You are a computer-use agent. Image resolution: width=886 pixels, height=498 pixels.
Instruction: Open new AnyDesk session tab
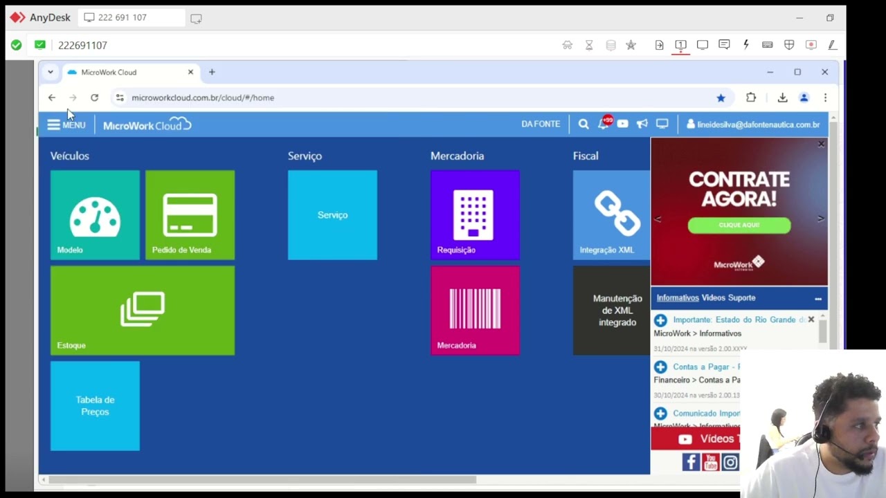(196, 19)
